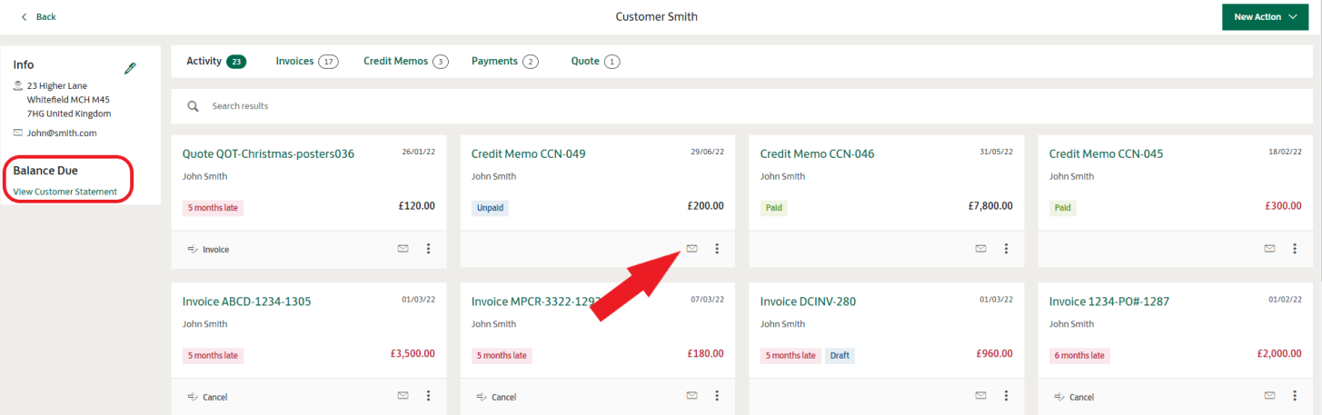
Task: Click the search magnifier icon
Action: point(193,106)
